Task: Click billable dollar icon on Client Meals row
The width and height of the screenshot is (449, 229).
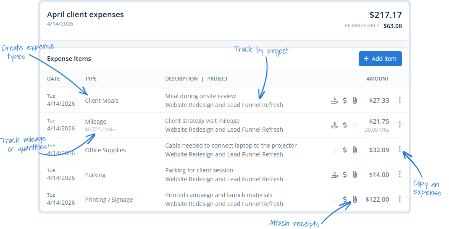Action: pos(345,100)
